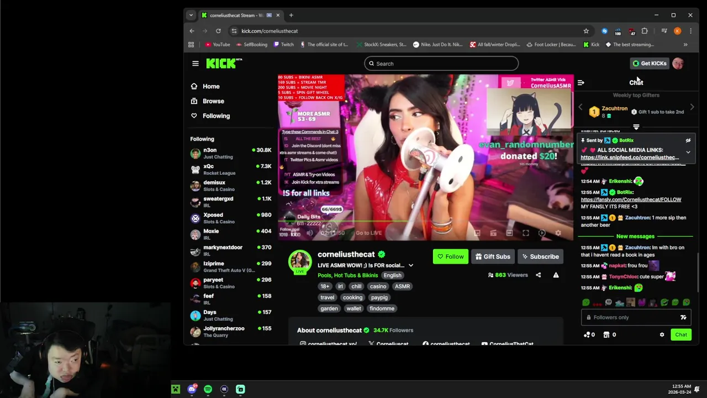Open video player settings gear
This screenshot has width=707, height=398.
click(558, 233)
